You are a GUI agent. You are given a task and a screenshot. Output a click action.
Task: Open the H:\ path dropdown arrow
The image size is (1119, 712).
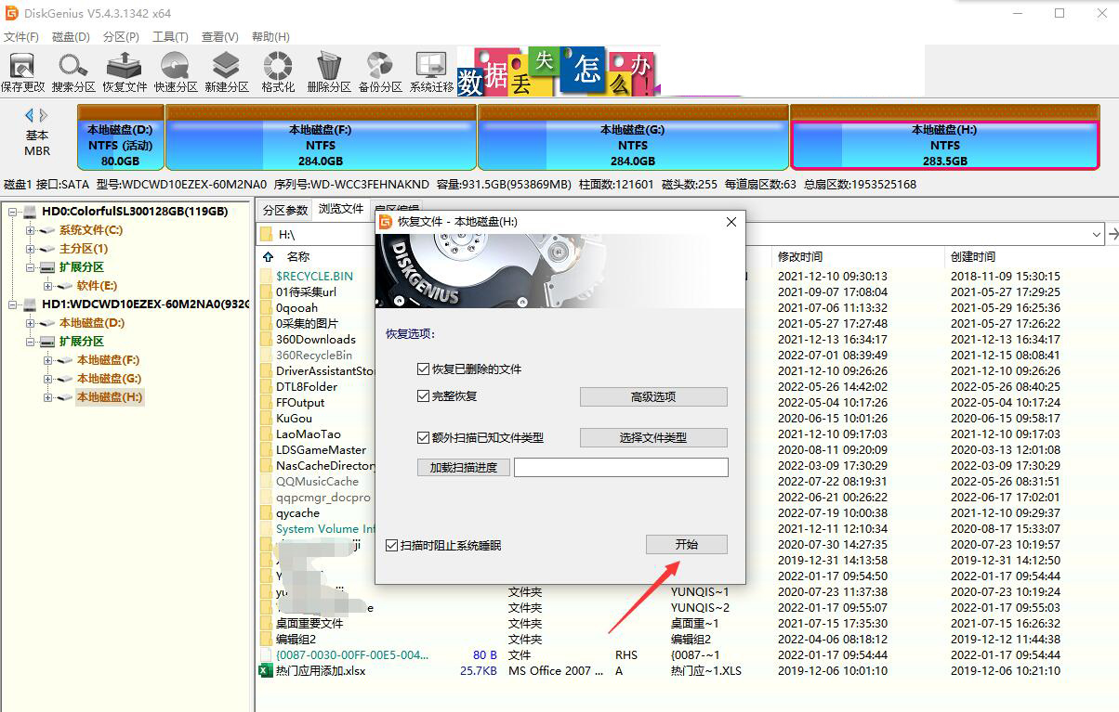click(x=1098, y=235)
